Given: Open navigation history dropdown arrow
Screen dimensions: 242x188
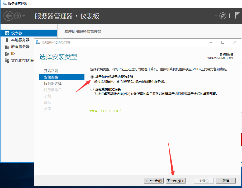Looking at the screenshot, I should pyautogui.click(x=24, y=16).
